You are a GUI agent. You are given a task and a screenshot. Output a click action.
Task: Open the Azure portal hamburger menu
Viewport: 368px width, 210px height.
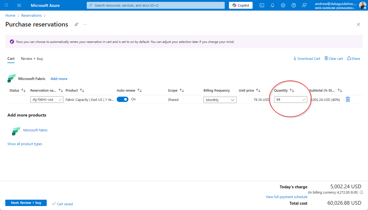(x=19, y=5)
